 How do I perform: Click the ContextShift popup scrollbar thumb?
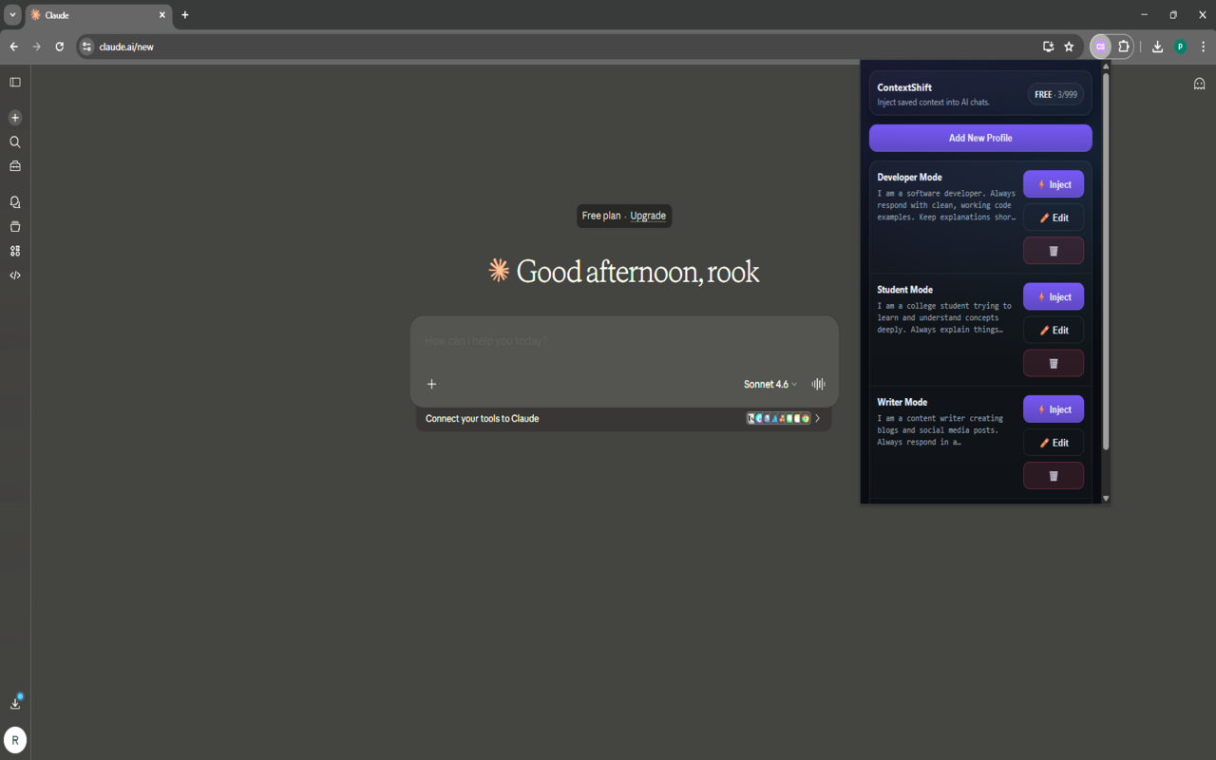(x=1105, y=260)
